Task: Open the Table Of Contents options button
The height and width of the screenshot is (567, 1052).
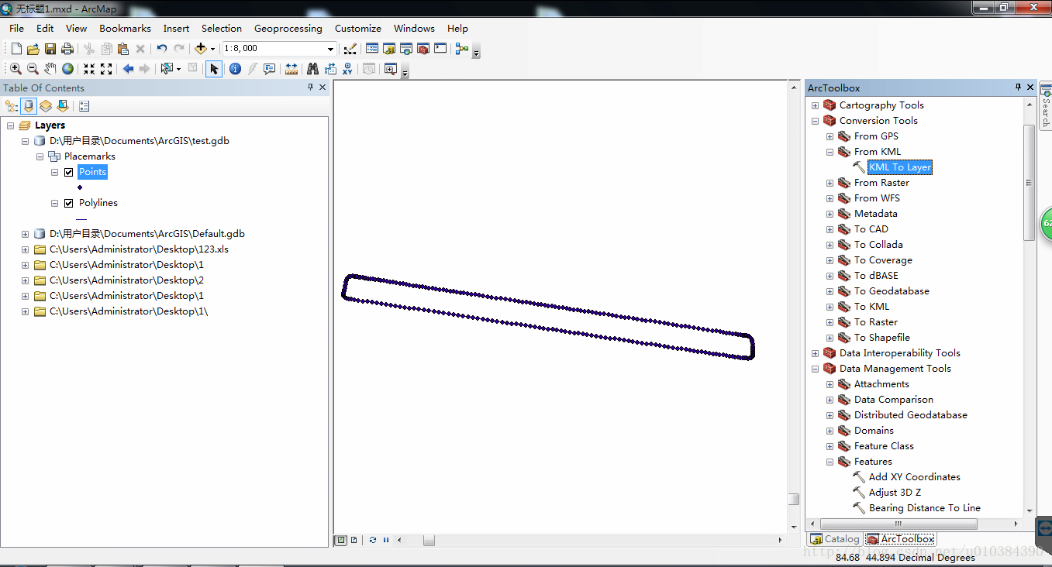Action: (85, 106)
